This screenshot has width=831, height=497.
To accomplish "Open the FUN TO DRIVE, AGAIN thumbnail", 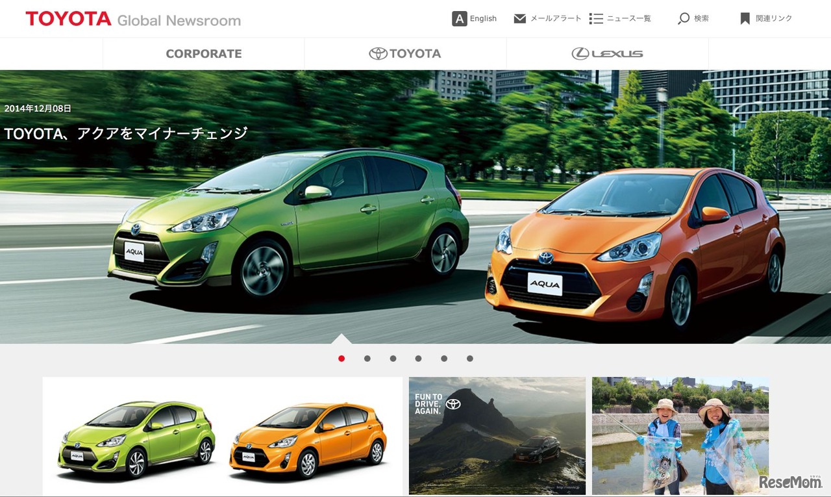I will [497, 436].
